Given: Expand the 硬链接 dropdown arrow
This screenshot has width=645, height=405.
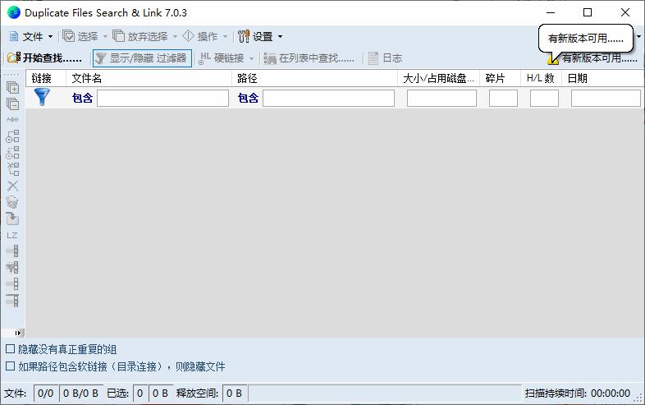Looking at the screenshot, I should [x=251, y=58].
